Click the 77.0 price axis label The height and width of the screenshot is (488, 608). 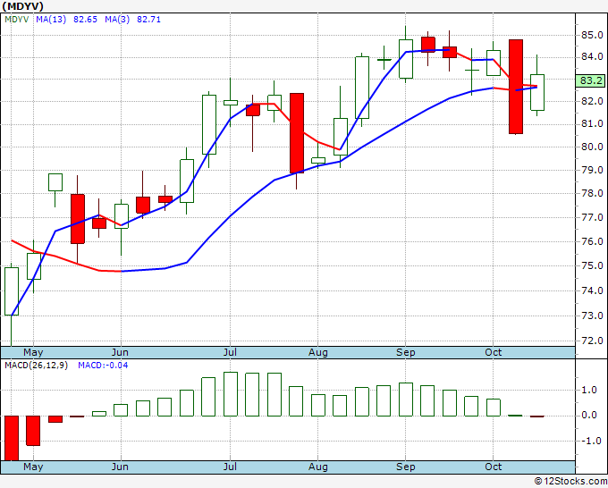click(592, 217)
